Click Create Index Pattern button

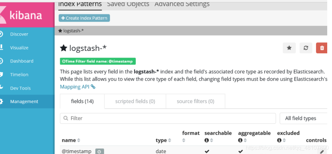point(84,18)
